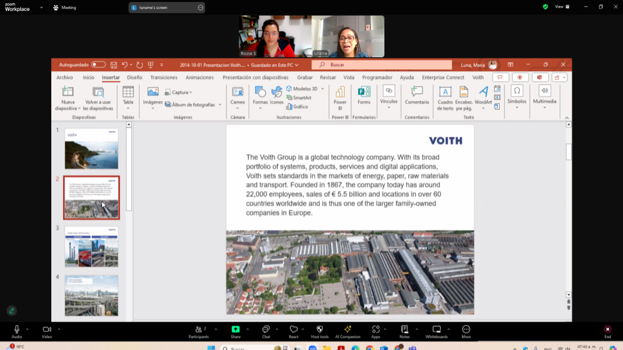Open Zoom Whiteboards
Image resolution: width=623 pixels, height=350 pixels.
tap(436, 332)
